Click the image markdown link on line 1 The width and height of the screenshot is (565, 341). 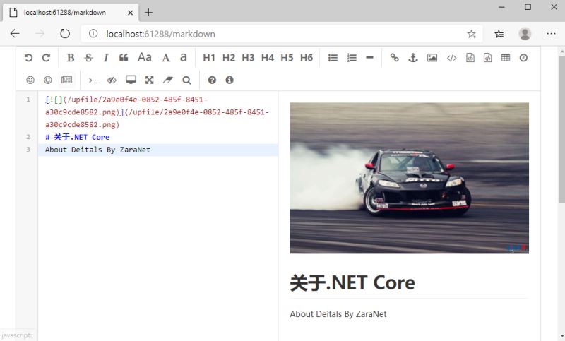click(157, 112)
